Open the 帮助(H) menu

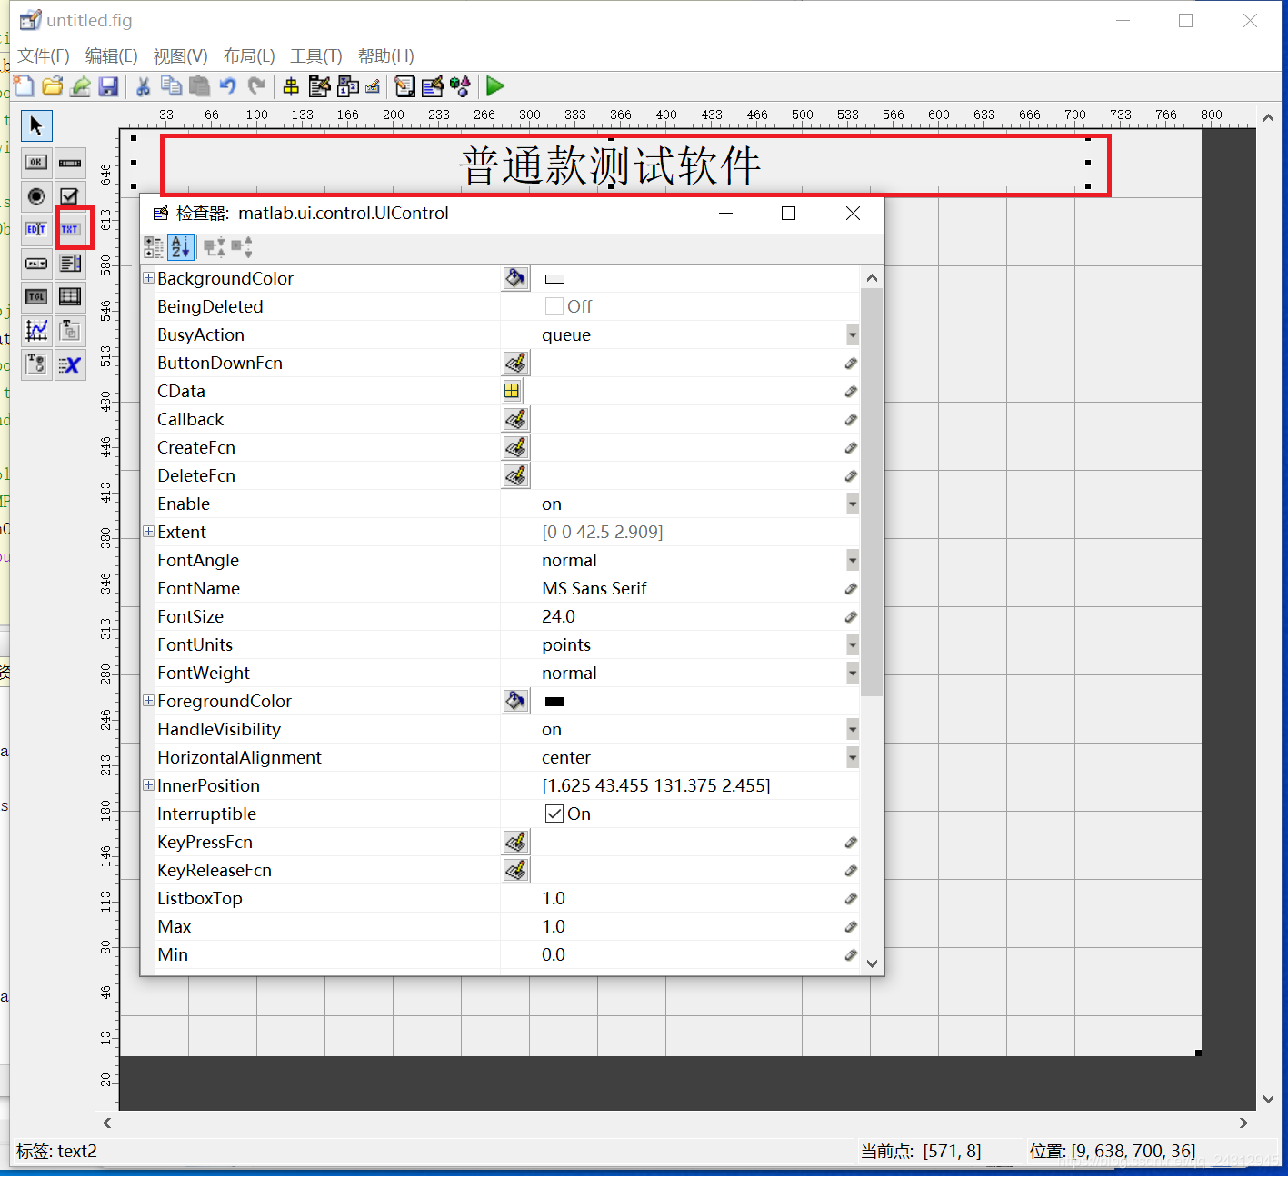(386, 56)
